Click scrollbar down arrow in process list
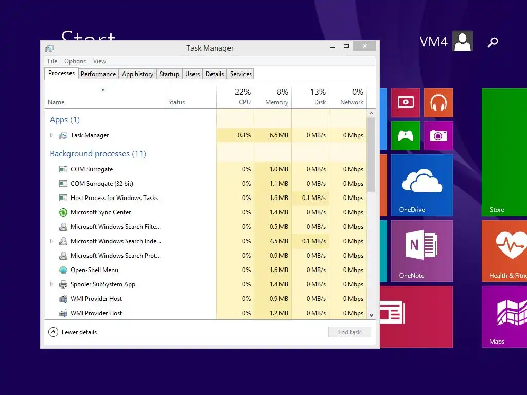 point(372,315)
